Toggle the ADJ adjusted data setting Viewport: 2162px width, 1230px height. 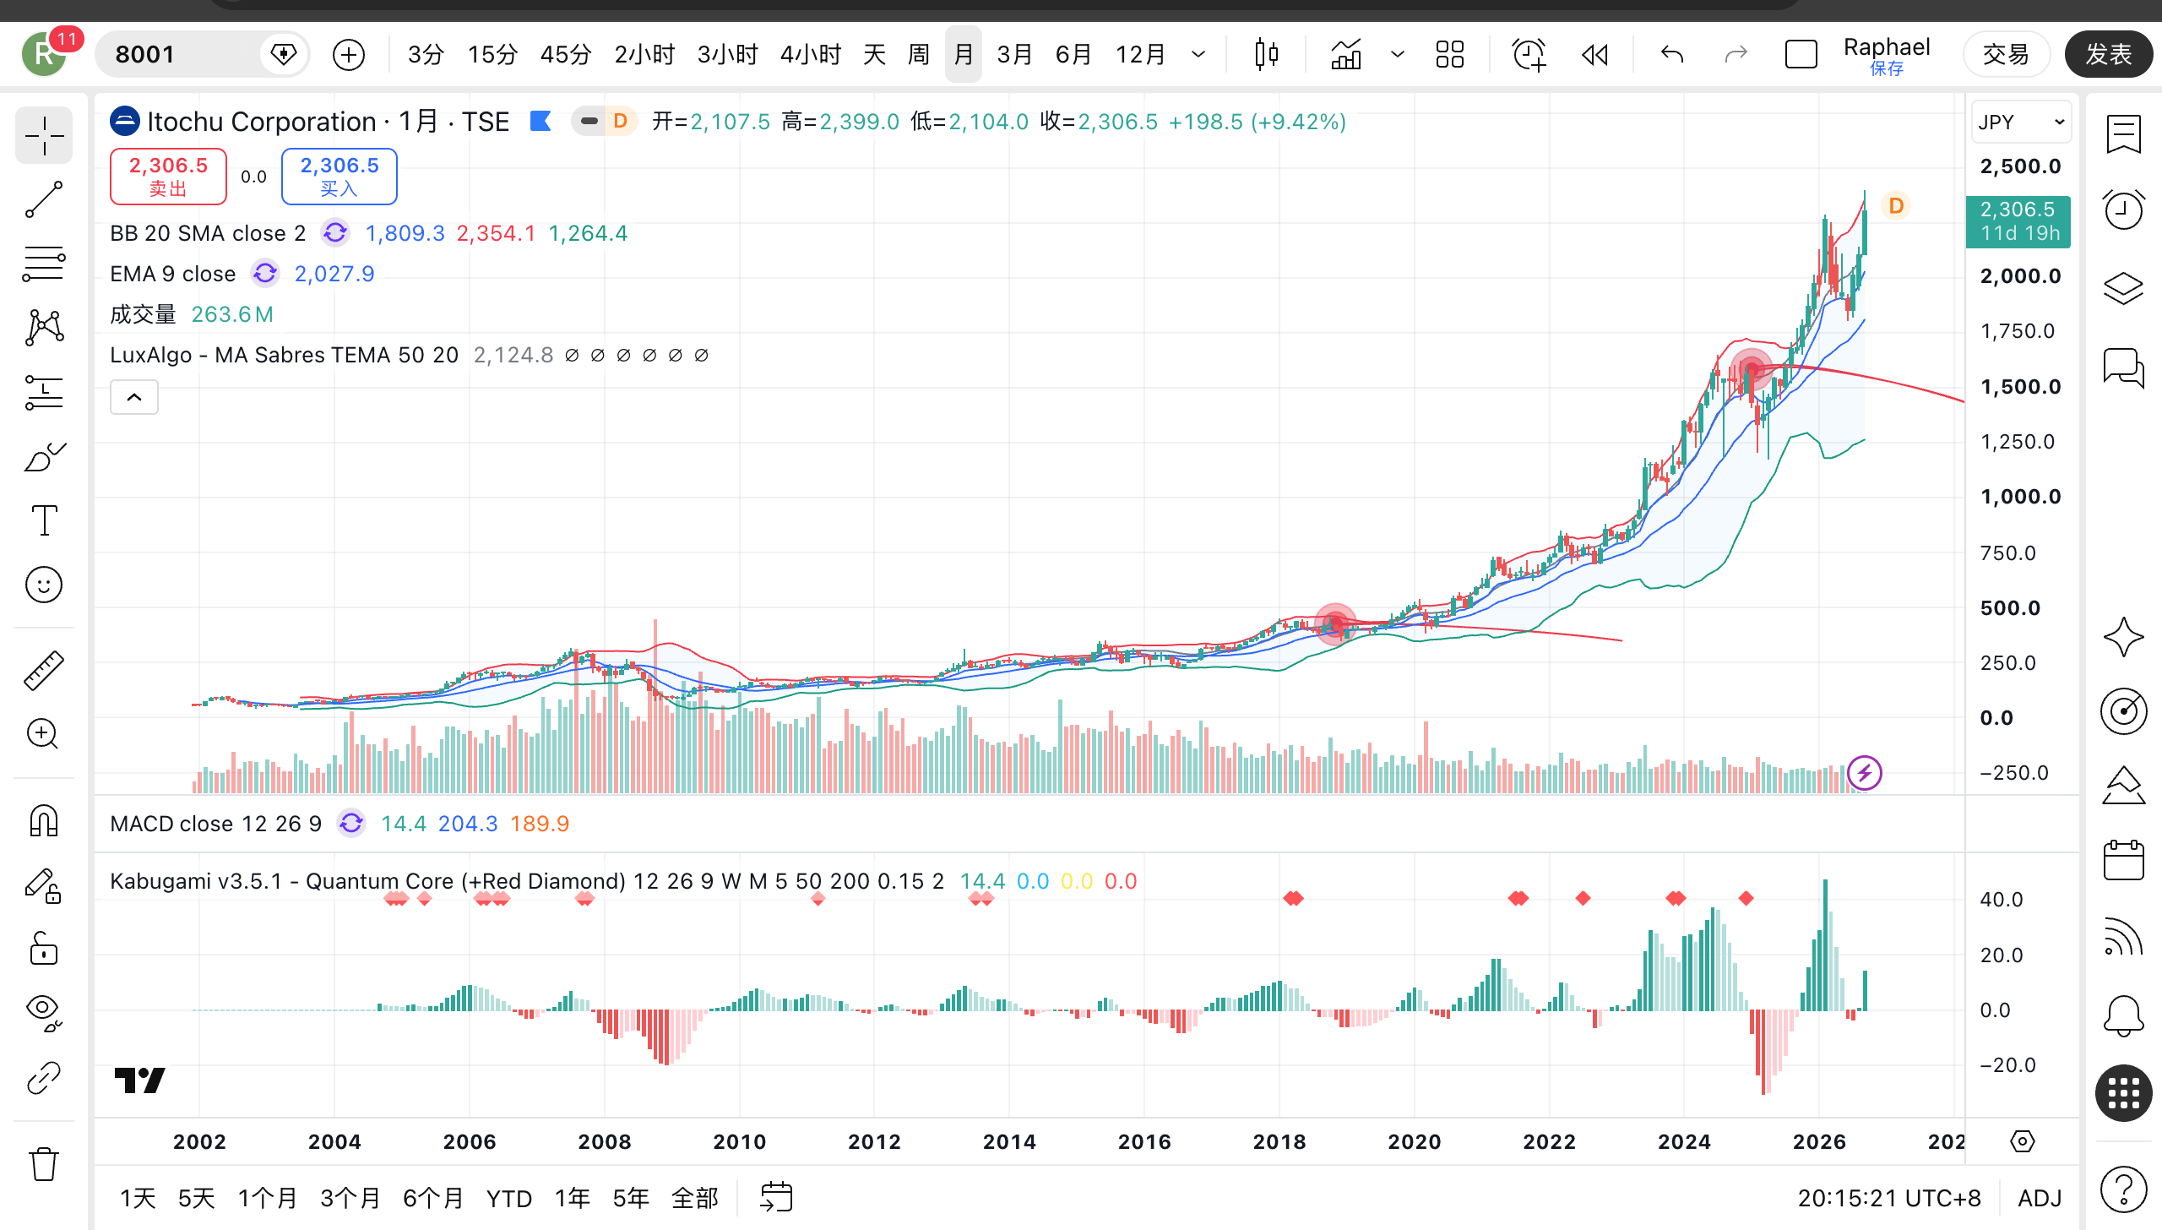click(x=2040, y=1198)
